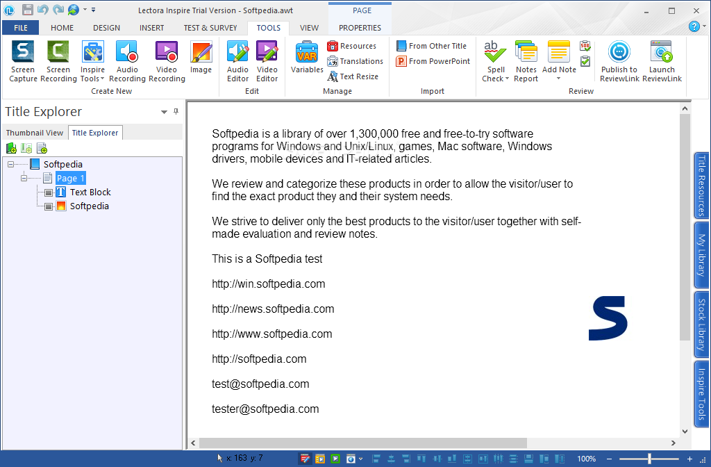Open the Help icon
The width and height of the screenshot is (711, 467).
pyautogui.click(x=694, y=26)
